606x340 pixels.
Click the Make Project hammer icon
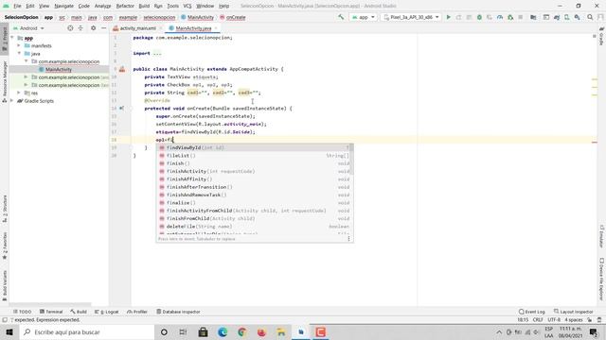[x=341, y=17]
